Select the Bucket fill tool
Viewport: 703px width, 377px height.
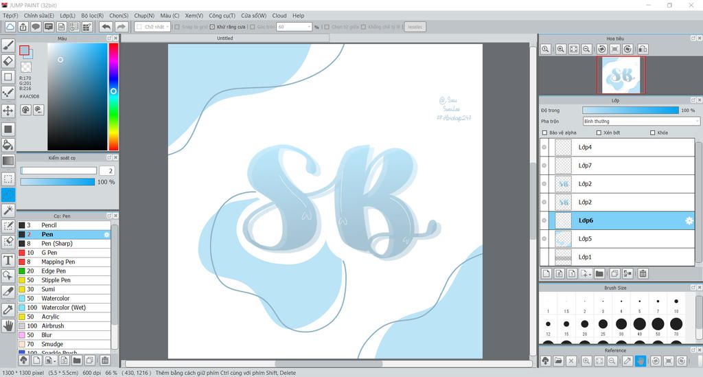click(8, 145)
